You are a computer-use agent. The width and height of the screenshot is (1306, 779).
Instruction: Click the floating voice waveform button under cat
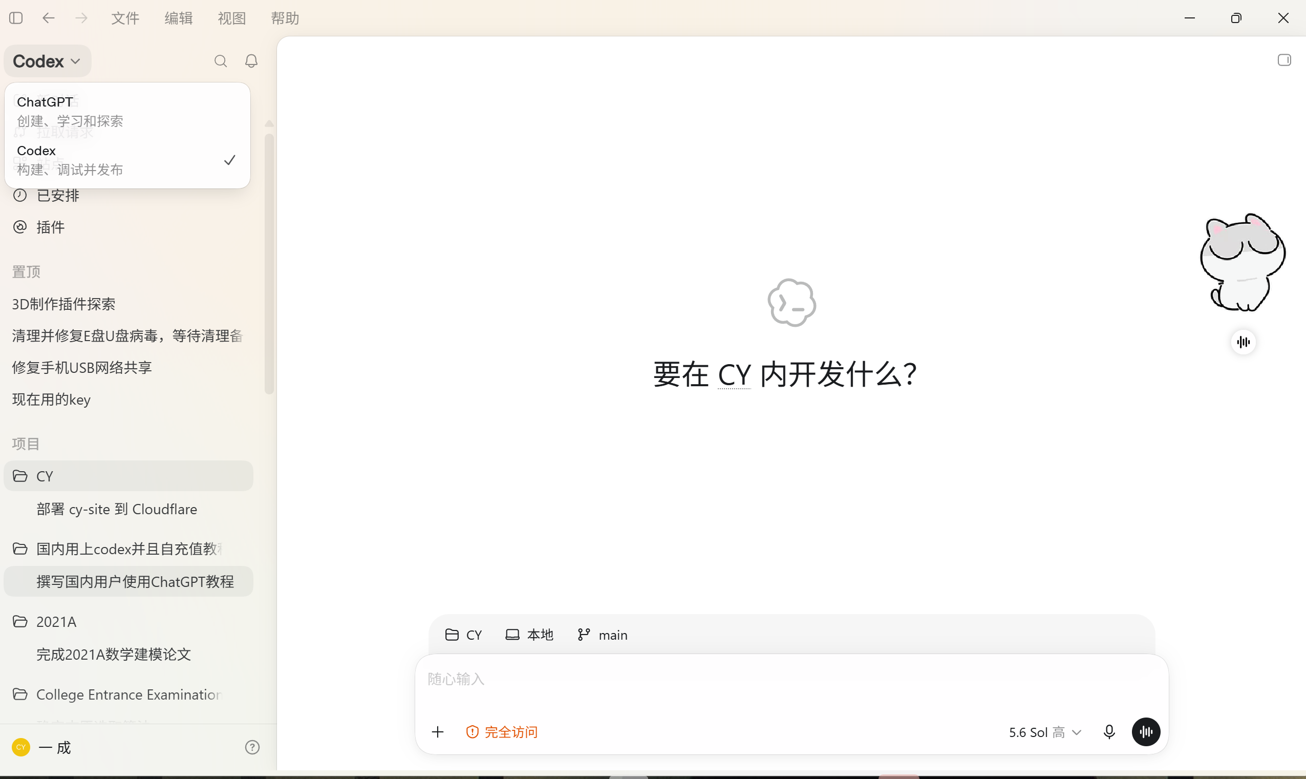click(1244, 342)
